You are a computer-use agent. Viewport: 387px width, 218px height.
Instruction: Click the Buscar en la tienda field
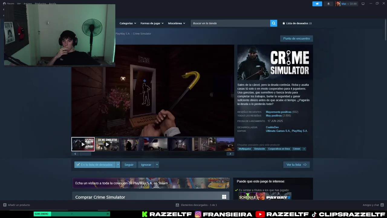[x=230, y=23]
